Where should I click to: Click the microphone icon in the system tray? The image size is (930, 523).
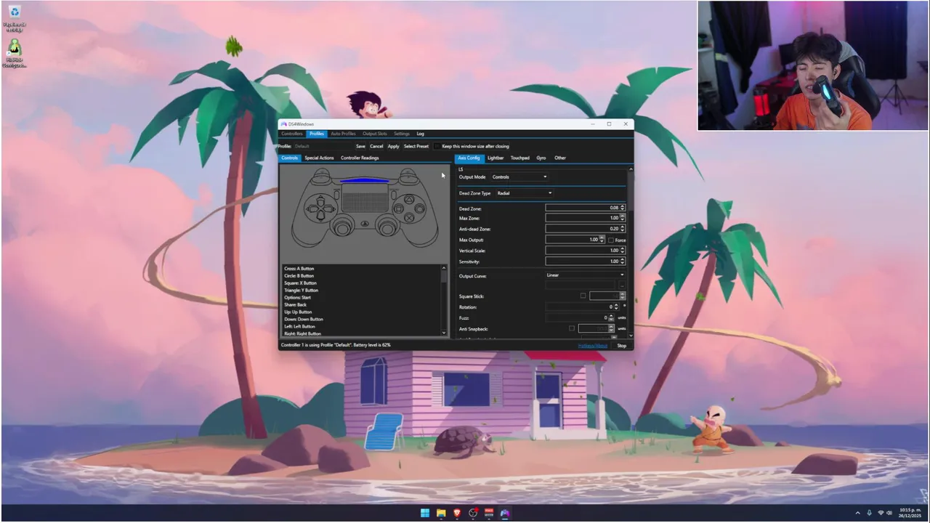[869, 513]
